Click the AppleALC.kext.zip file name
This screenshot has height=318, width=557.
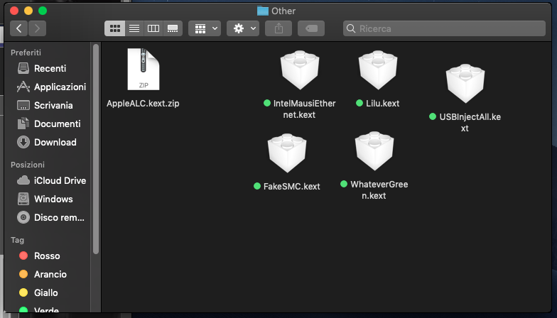coord(143,104)
